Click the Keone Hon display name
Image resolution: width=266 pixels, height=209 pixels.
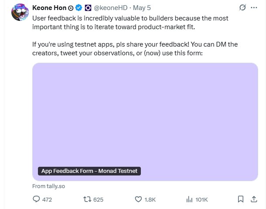[49, 8]
